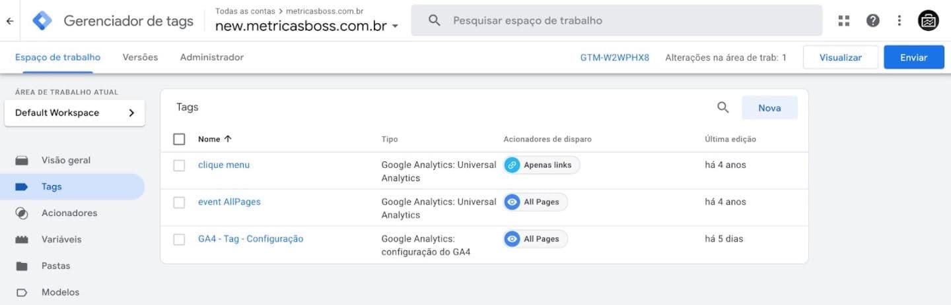951x305 pixels.
Task: Check the select-all tags header checkbox
Action: (179, 139)
